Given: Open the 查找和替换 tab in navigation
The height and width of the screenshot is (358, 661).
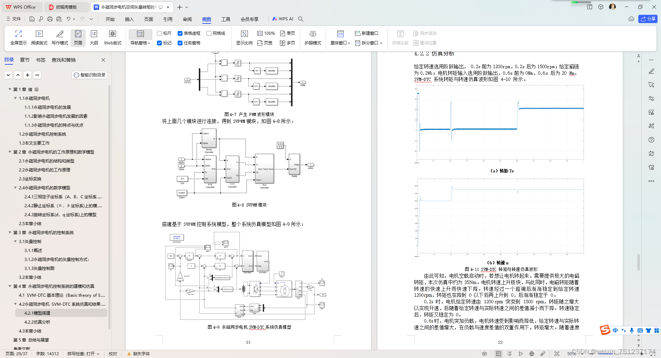Looking at the screenshot, I should click(64, 60).
